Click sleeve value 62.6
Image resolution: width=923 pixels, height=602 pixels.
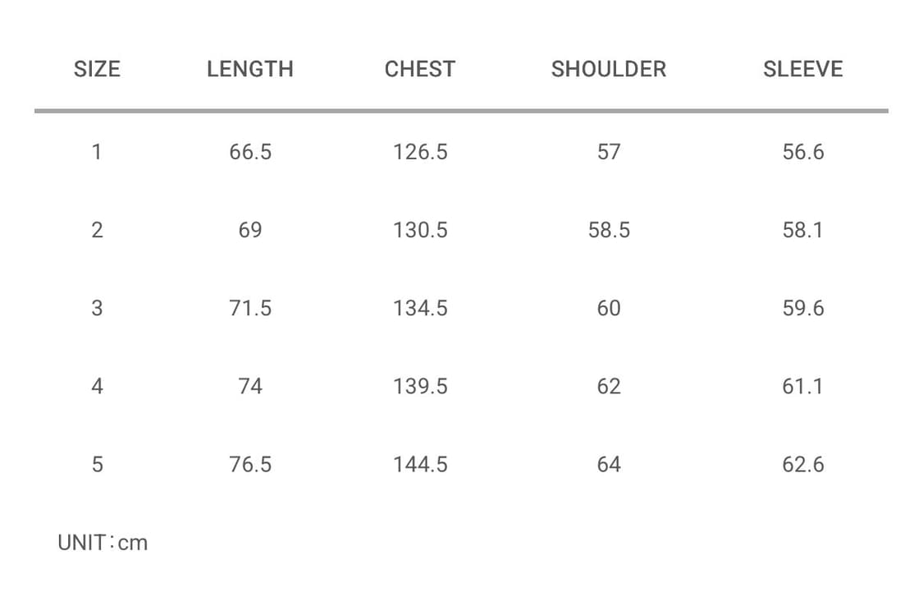(x=802, y=464)
